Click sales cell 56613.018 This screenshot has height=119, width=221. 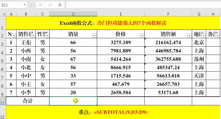tap(168, 76)
